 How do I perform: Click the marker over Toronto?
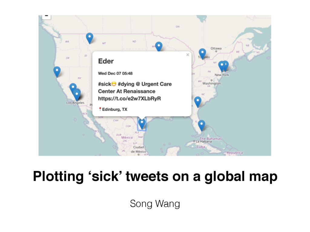pos(202,54)
